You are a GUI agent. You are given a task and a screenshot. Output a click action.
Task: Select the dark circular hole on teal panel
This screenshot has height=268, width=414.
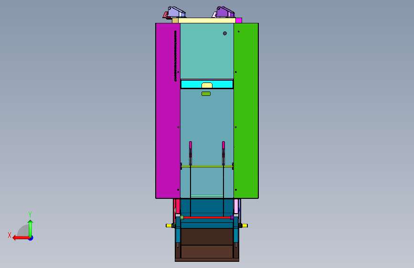coord(225,33)
